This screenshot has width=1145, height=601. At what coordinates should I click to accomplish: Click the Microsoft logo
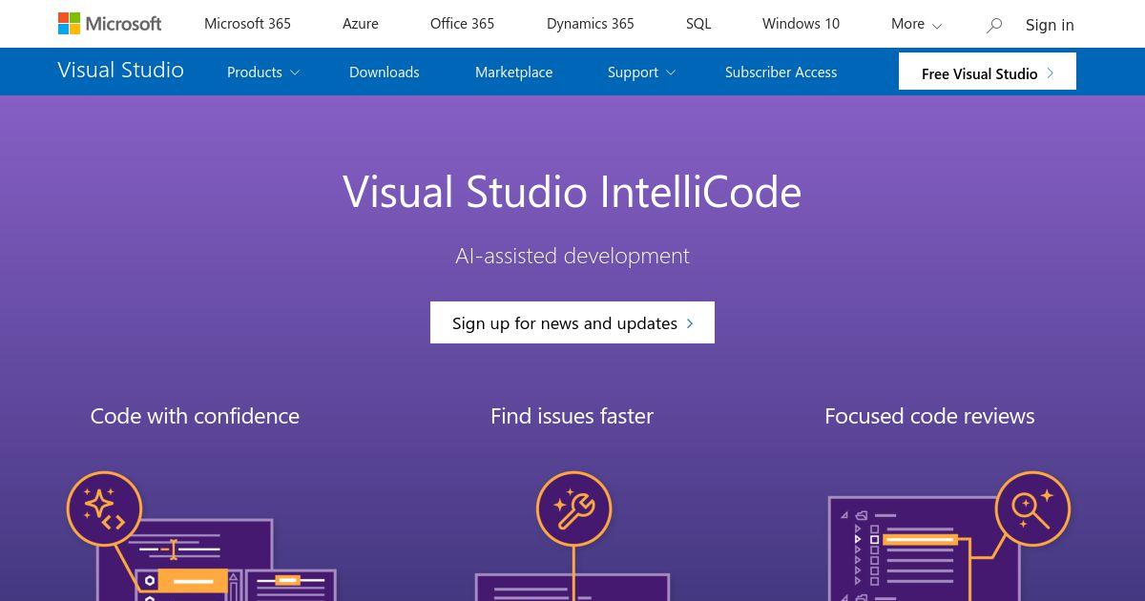tap(110, 24)
